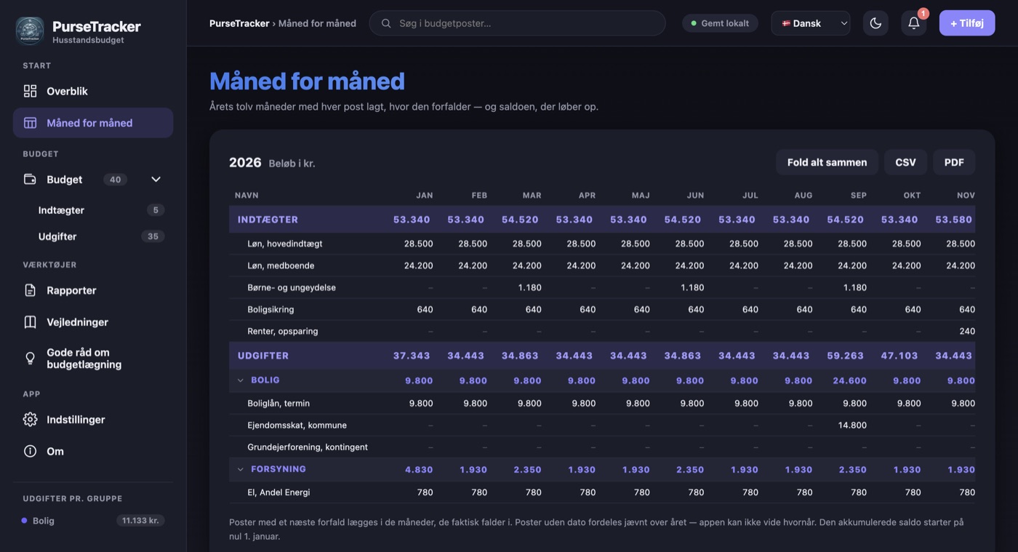Open the Om page
The height and width of the screenshot is (552, 1018).
[93, 452]
